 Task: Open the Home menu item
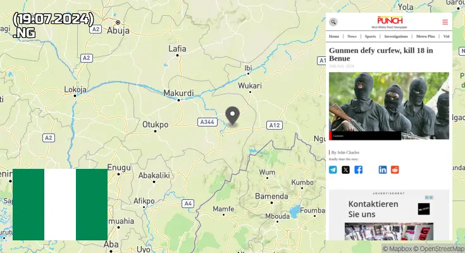tap(334, 37)
